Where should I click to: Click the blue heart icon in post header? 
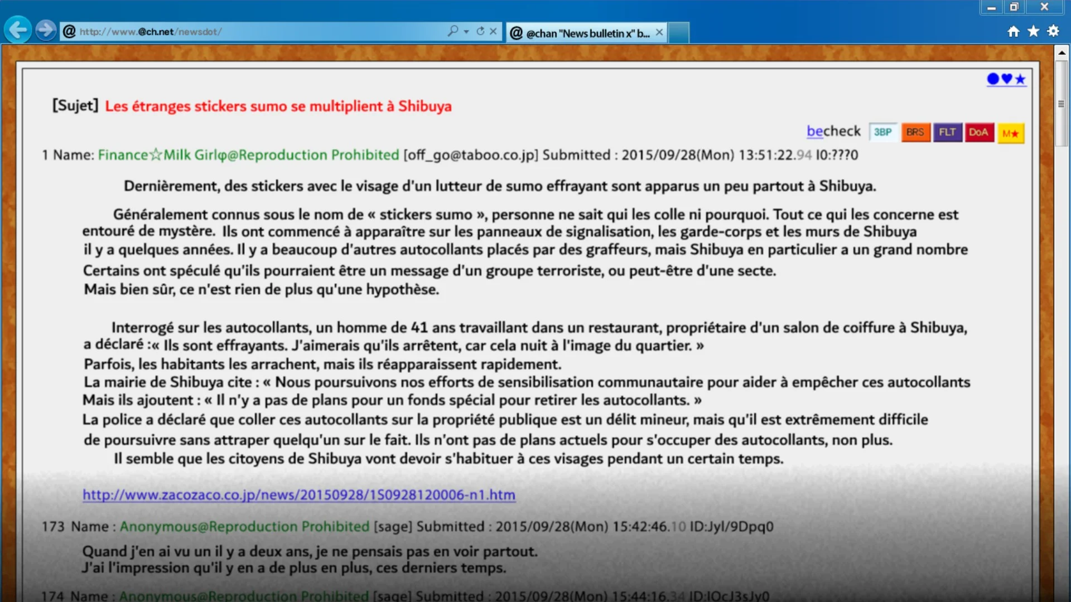(1007, 79)
